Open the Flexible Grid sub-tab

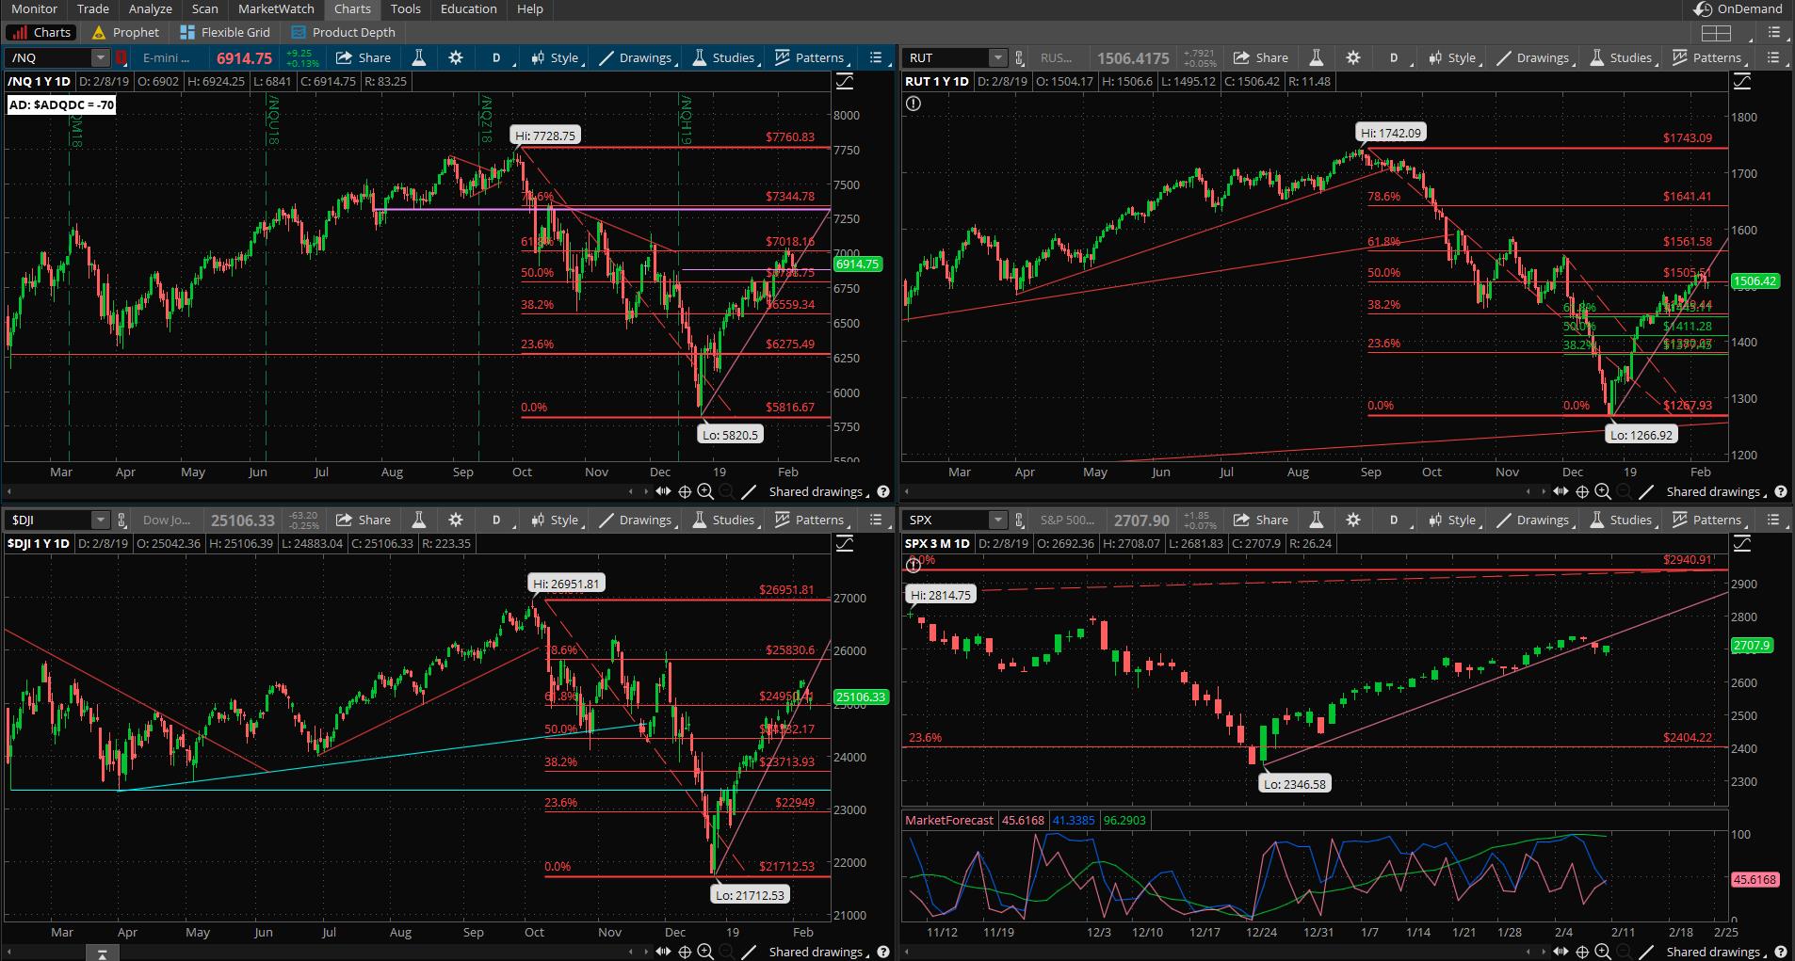[x=225, y=32]
